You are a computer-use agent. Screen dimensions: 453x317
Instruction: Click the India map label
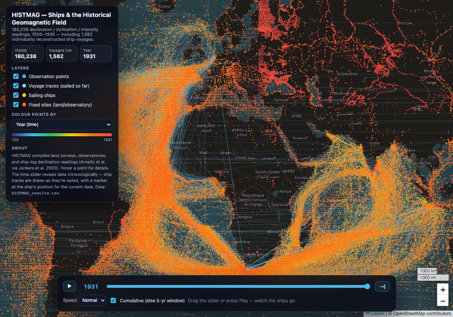(375, 143)
